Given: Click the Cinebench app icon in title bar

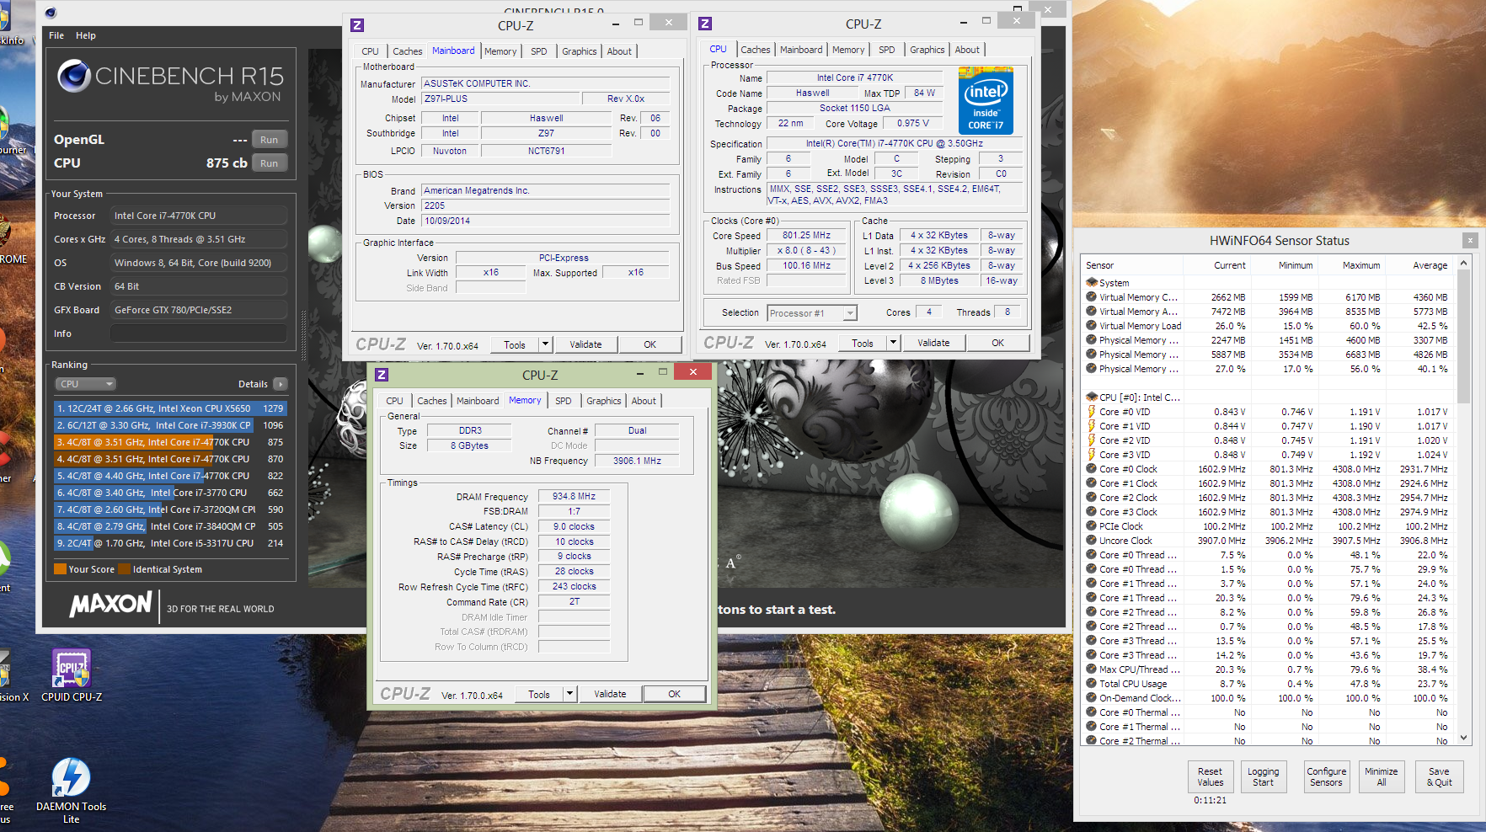Looking at the screenshot, I should [51, 13].
